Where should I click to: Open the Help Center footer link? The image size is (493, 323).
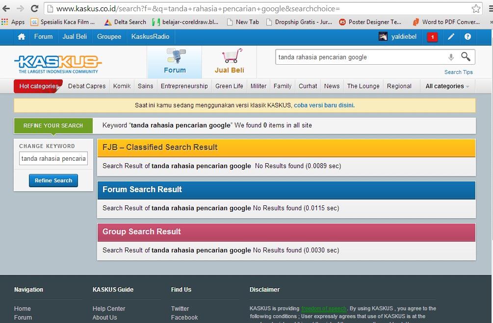109,309
